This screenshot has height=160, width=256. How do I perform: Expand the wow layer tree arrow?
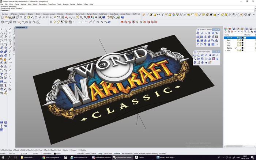point(225,50)
